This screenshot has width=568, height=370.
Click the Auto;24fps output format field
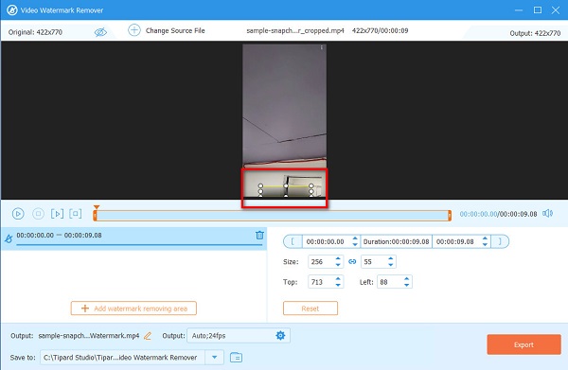(x=239, y=336)
